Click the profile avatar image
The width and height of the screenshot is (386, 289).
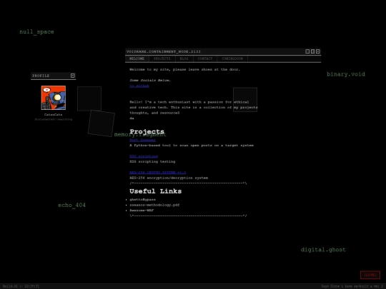(54, 98)
